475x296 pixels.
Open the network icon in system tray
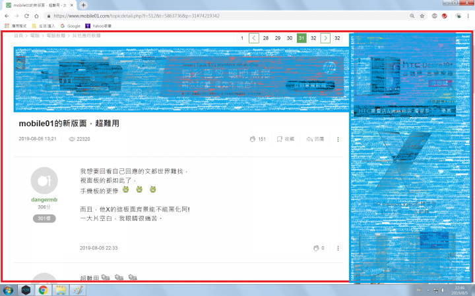(x=436, y=290)
